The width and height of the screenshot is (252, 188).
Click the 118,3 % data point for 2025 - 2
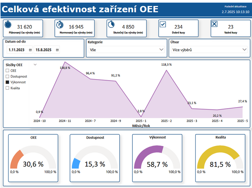coord(166,70)
